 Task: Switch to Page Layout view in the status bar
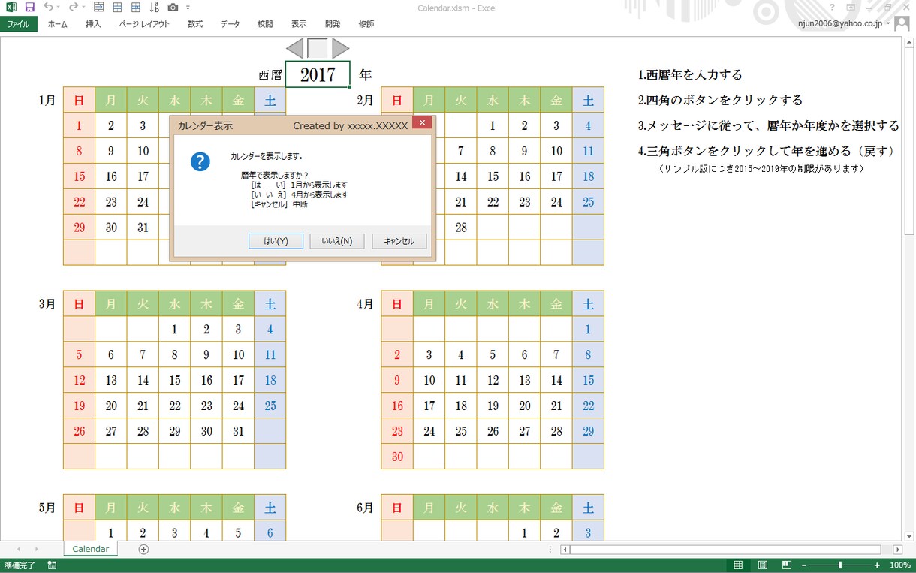762,565
